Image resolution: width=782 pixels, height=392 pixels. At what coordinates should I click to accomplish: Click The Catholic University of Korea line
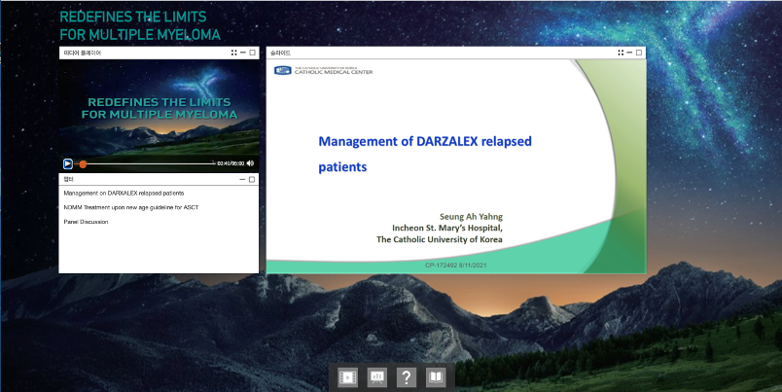coord(440,239)
